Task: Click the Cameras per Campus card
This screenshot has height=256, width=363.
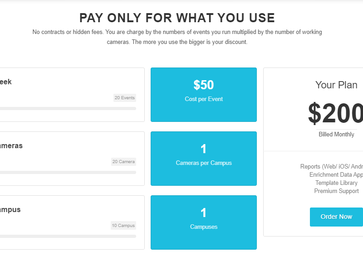Action: (x=203, y=159)
